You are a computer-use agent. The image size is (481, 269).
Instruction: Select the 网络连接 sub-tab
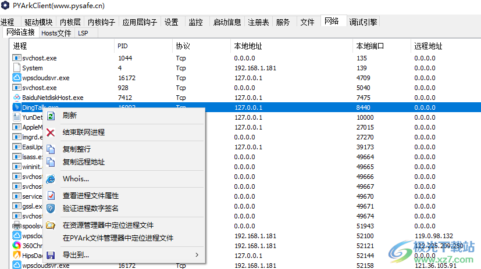point(20,32)
